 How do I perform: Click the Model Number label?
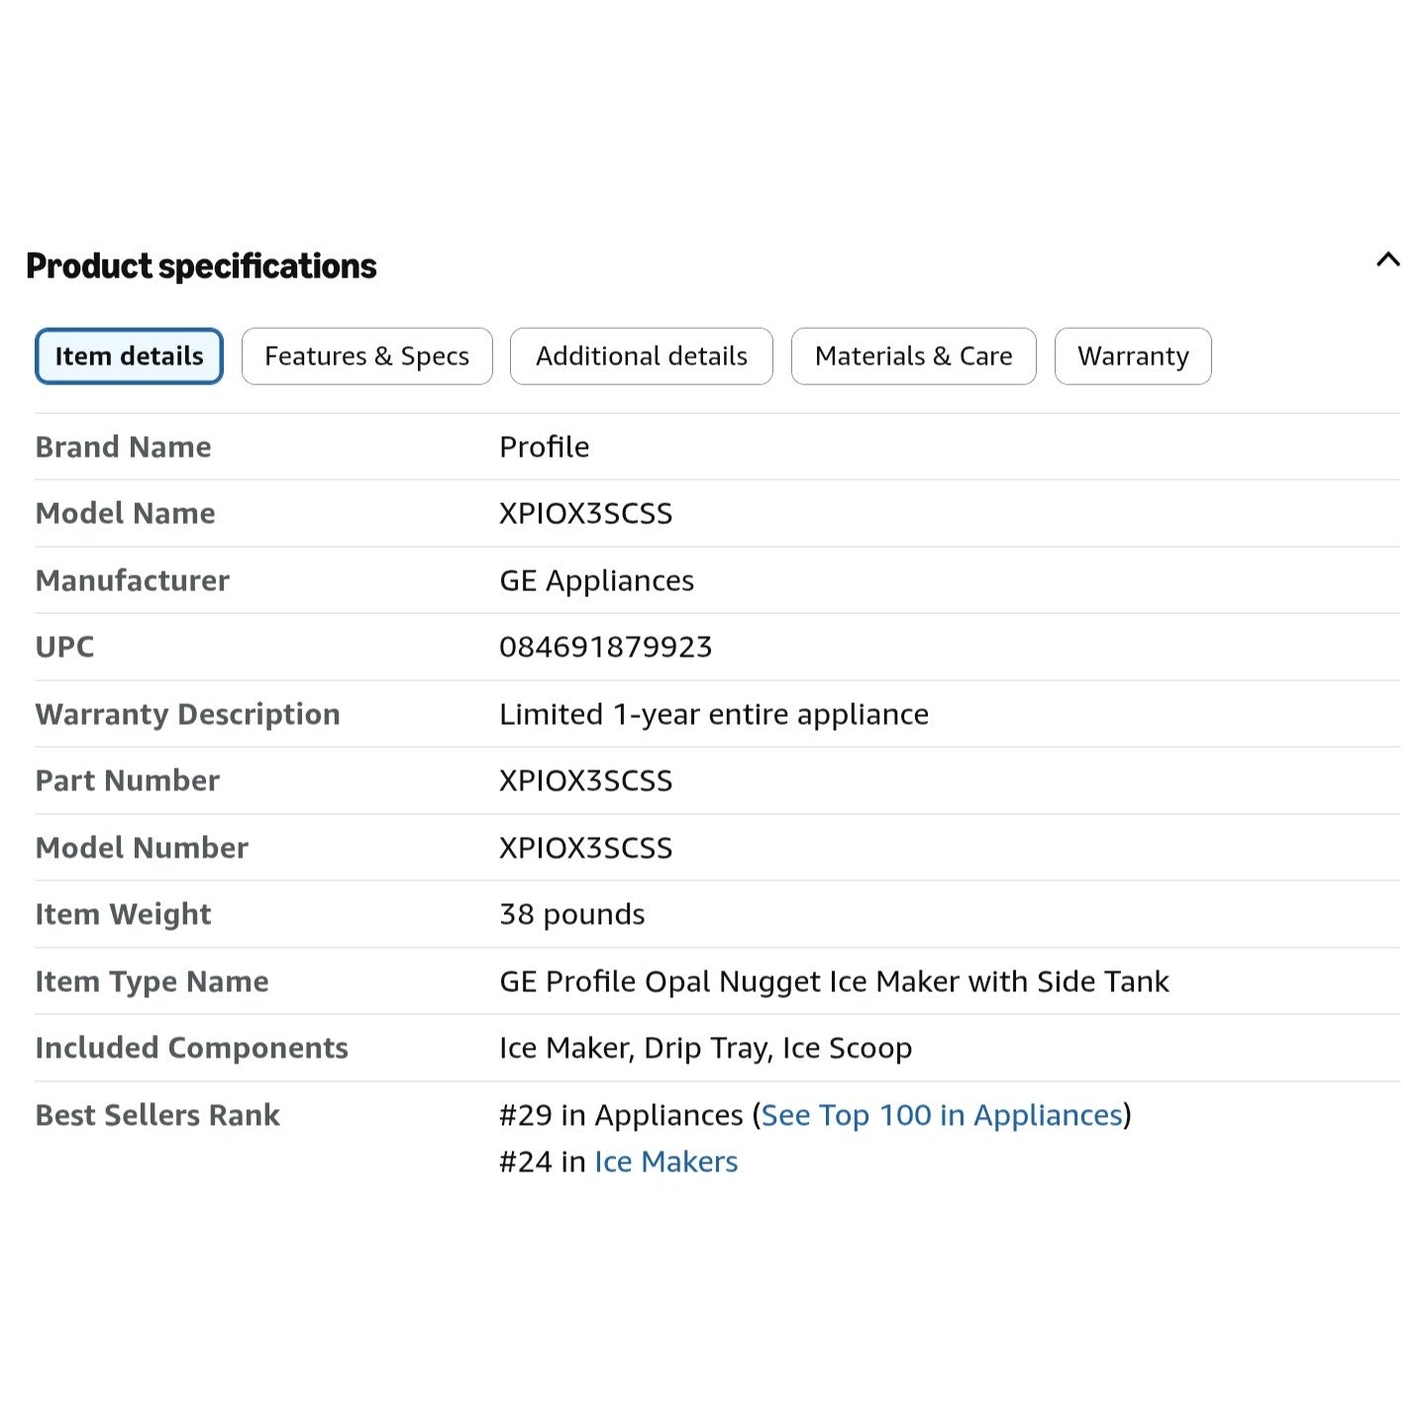click(x=142, y=848)
